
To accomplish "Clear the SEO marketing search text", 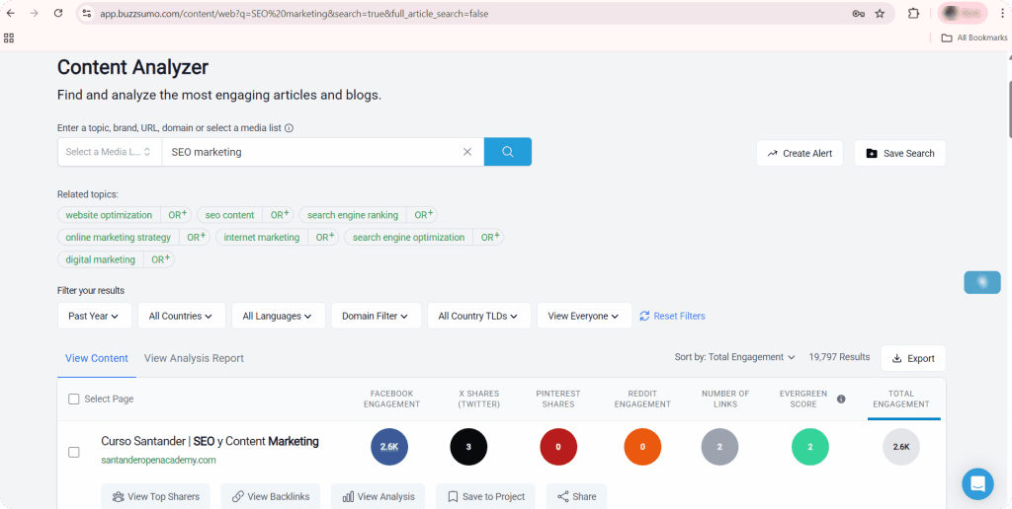I will [x=467, y=152].
